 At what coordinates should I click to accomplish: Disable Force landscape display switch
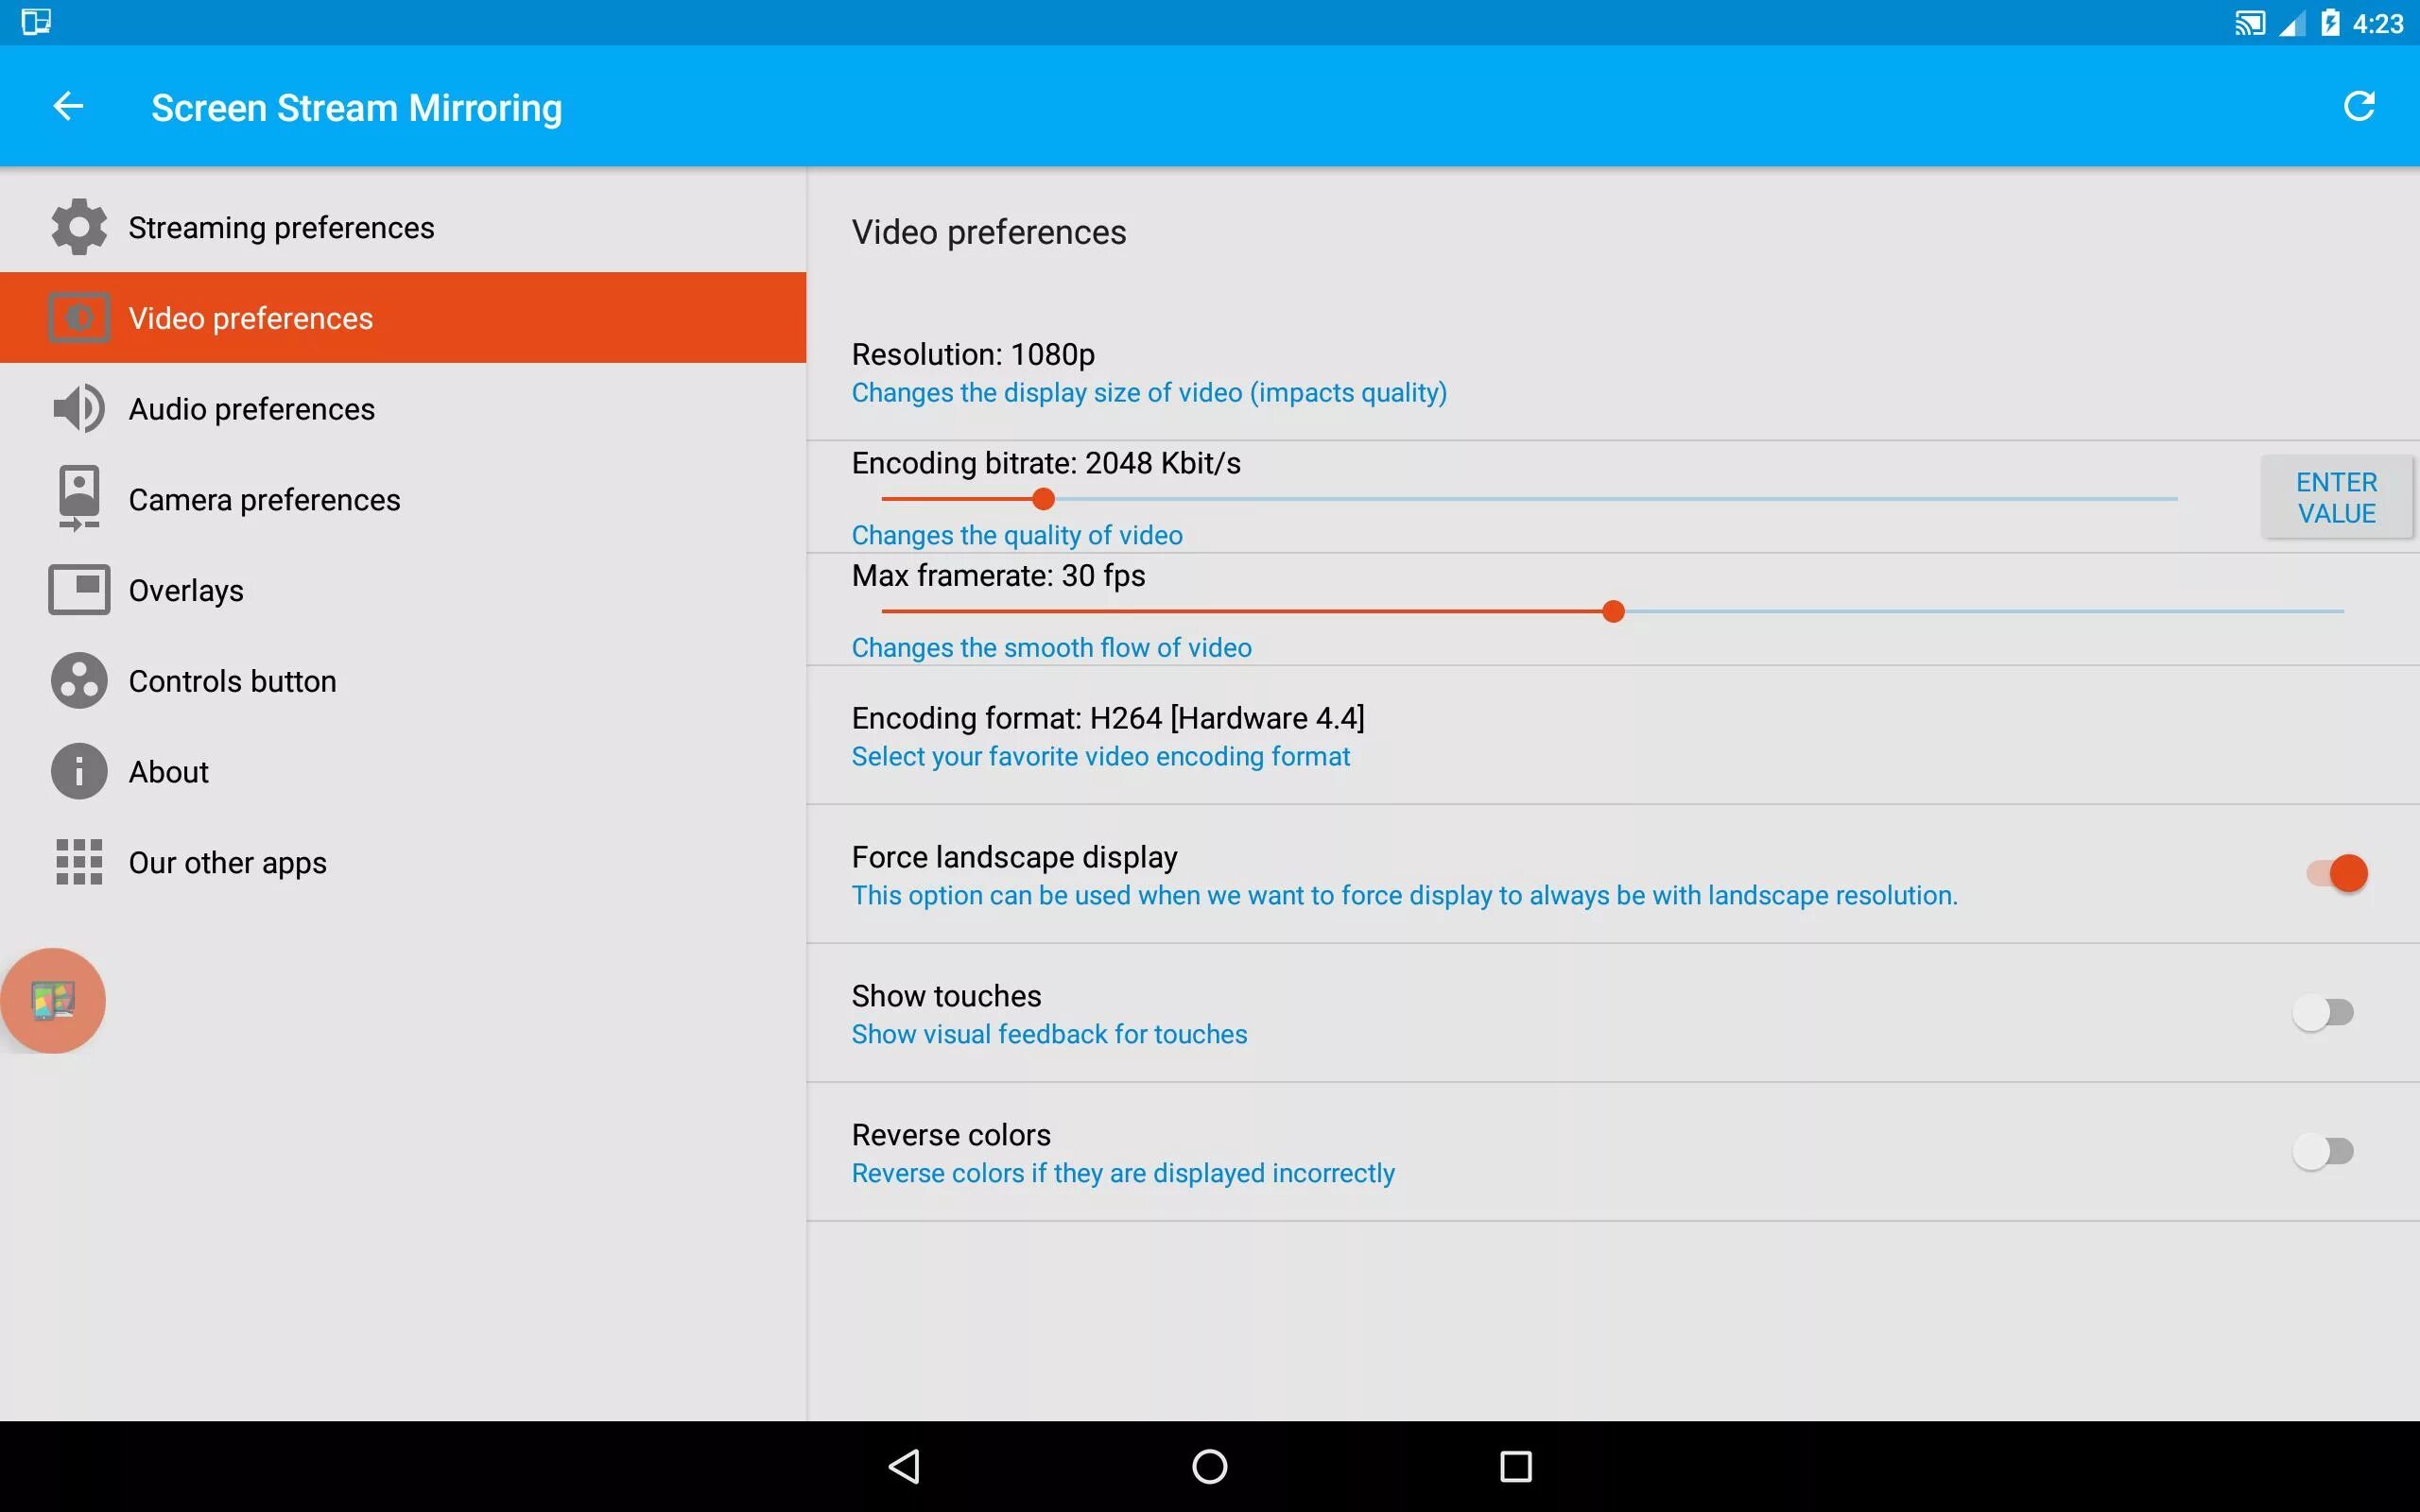[2336, 873]
